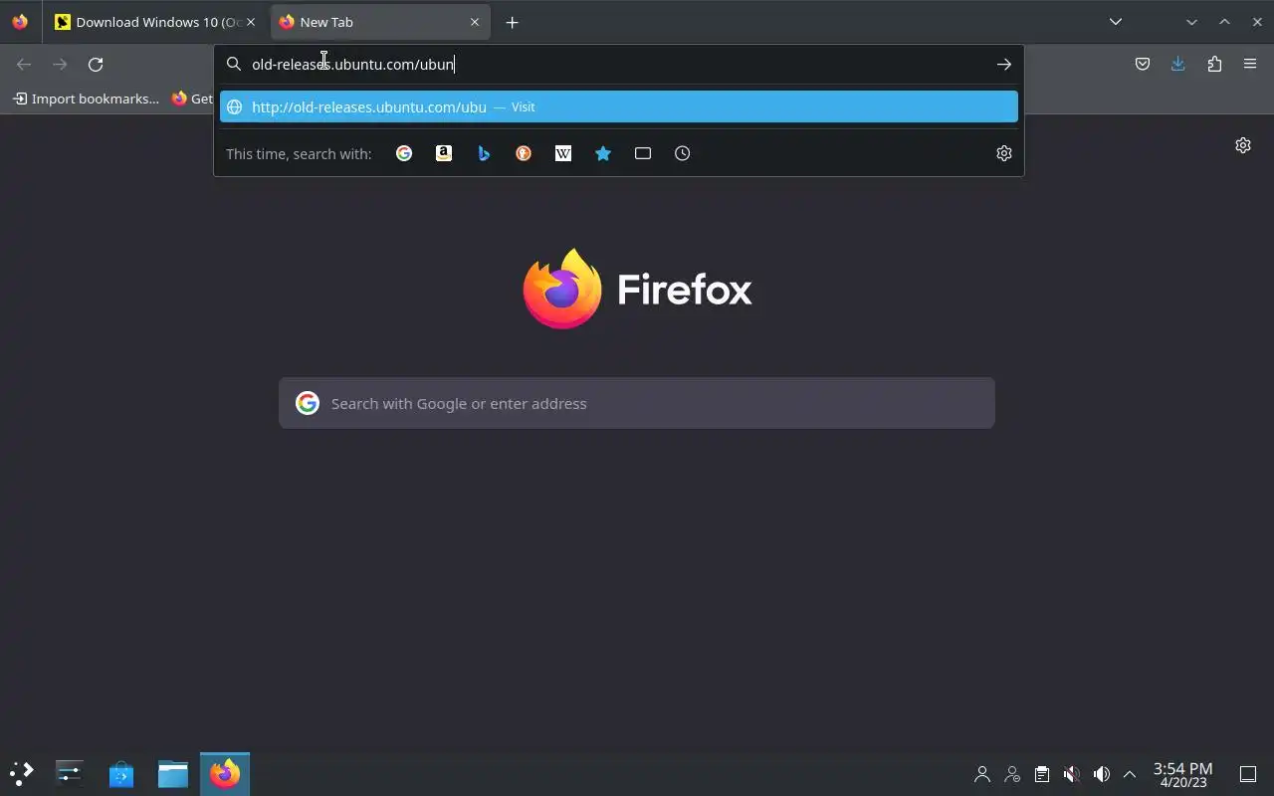The height and width of the screenshot is (796, 1274).
Task: Open the user account tray icon
Action: click(x=982, y=774)
